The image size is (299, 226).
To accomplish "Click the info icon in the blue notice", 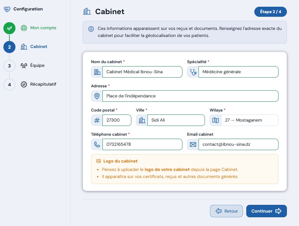I will (91, 29).
